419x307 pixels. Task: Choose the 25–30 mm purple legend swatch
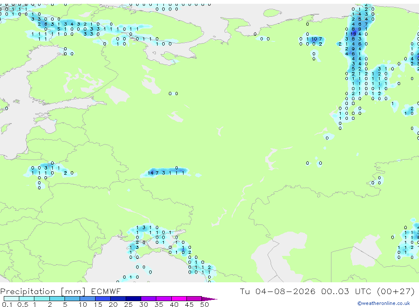coord(133,299)
